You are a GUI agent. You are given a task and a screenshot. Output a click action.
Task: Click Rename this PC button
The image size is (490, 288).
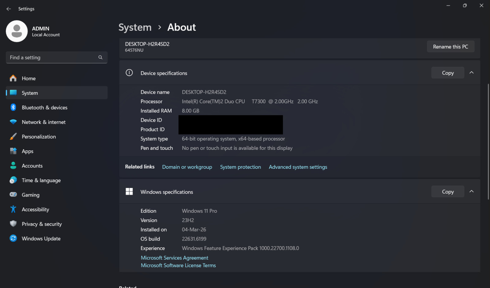[450, 46]
